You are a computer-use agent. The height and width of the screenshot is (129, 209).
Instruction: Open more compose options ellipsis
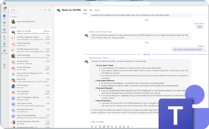coord(132,127)
